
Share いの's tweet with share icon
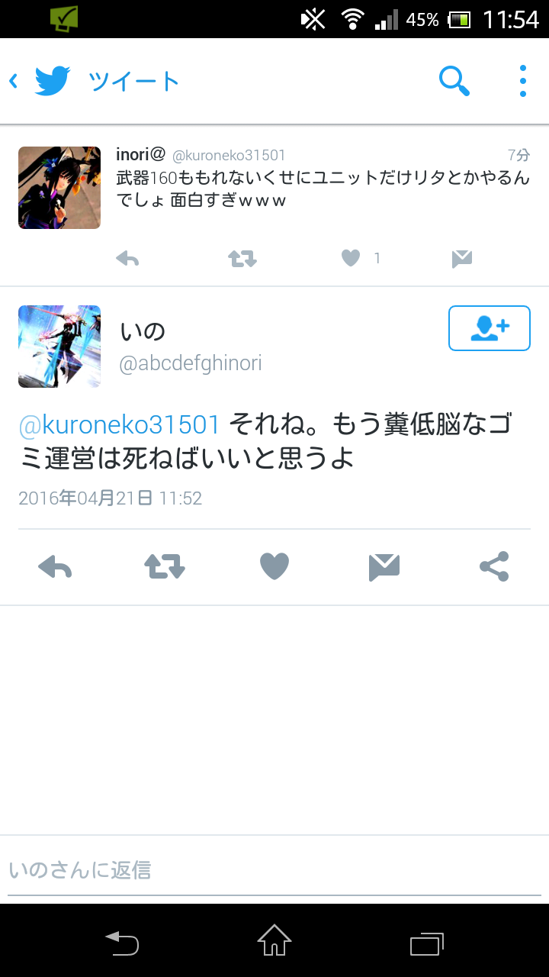coord(494,566)
